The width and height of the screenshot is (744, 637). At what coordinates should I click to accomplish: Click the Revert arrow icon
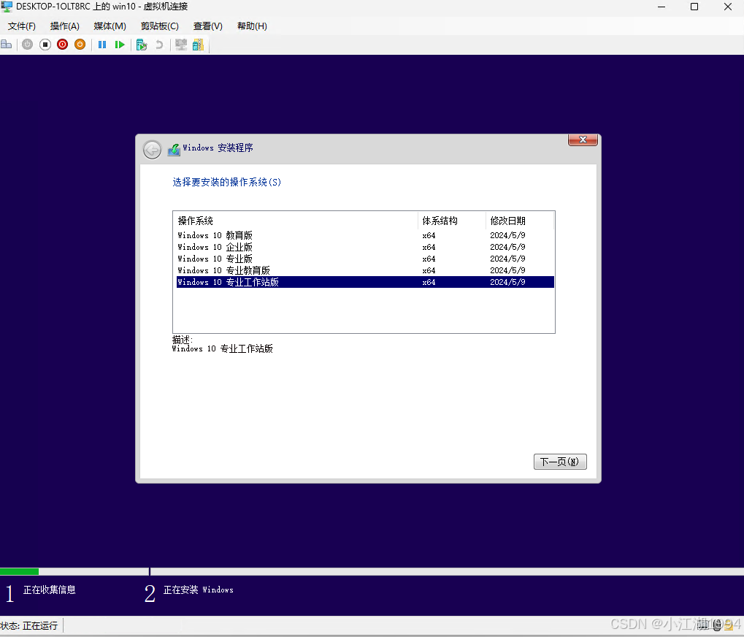pyautogui.click(x=159, y=45)
